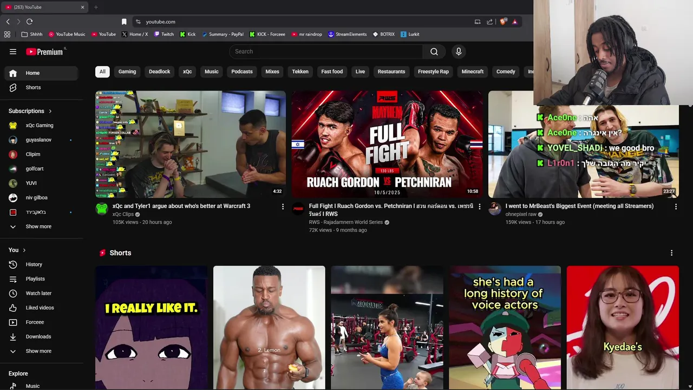Select the All filter chip
The width and height of the screenshot is (693, 390).
pos(102,71)
